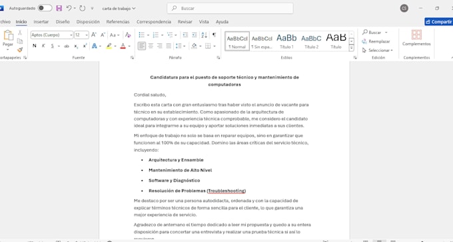The image size is (453, 242).
Task: Open Seleccionar options
Action: pos(378,50)
